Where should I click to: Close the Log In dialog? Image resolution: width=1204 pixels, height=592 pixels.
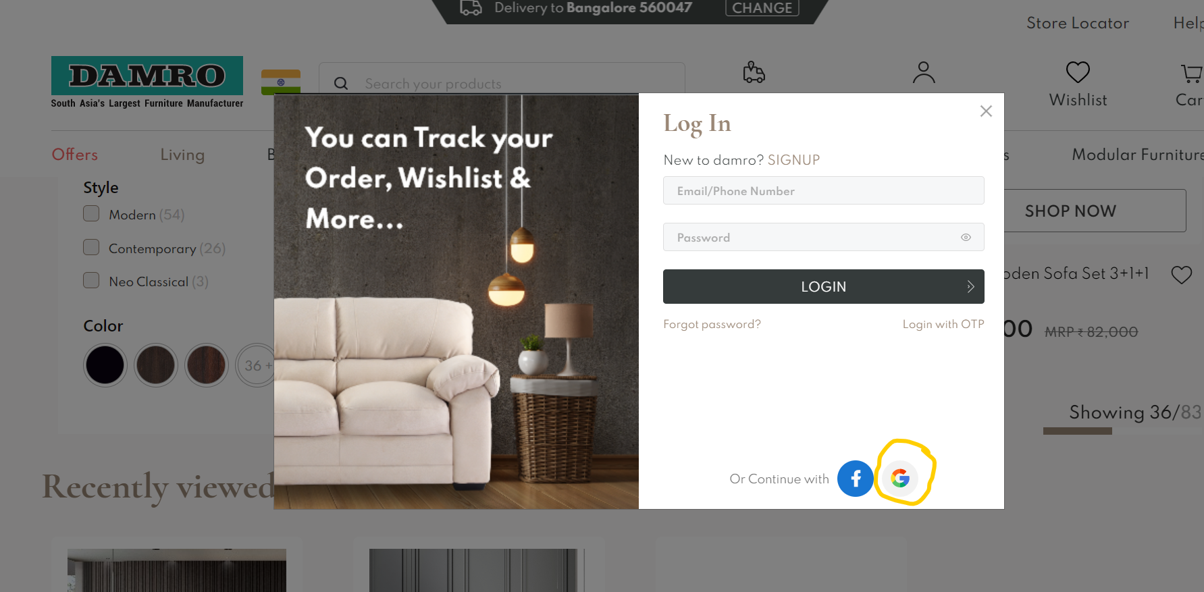pos(986,111)
